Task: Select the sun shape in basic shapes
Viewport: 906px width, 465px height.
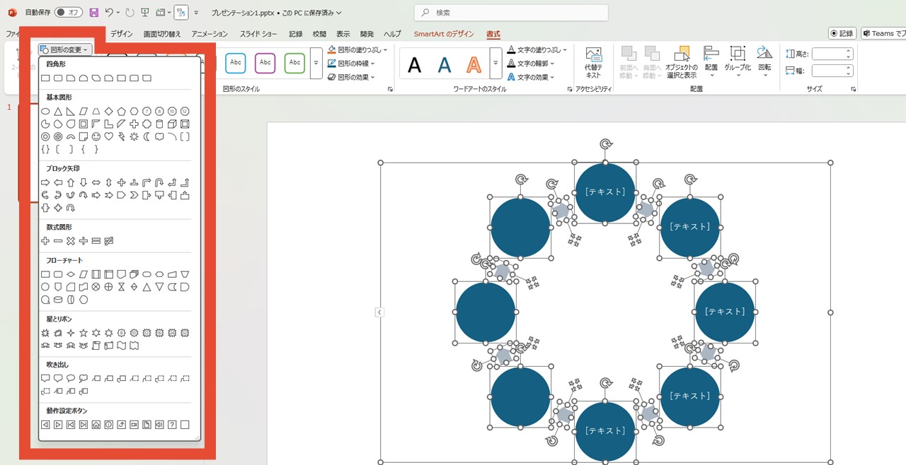Action: pyautogui.click(x=134, y=136)
